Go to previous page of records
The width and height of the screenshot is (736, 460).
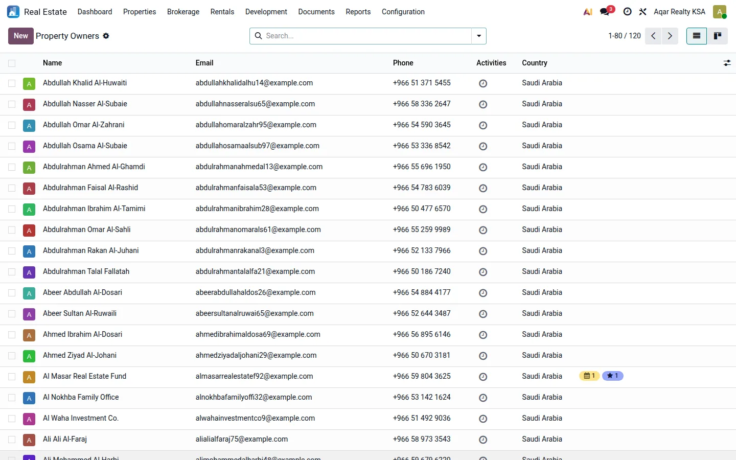pyautogui.click(x=653, y=36)
